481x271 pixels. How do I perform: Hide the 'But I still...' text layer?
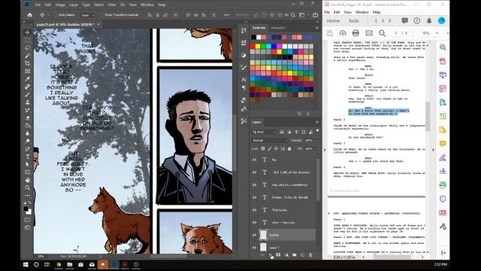(254, 172)
